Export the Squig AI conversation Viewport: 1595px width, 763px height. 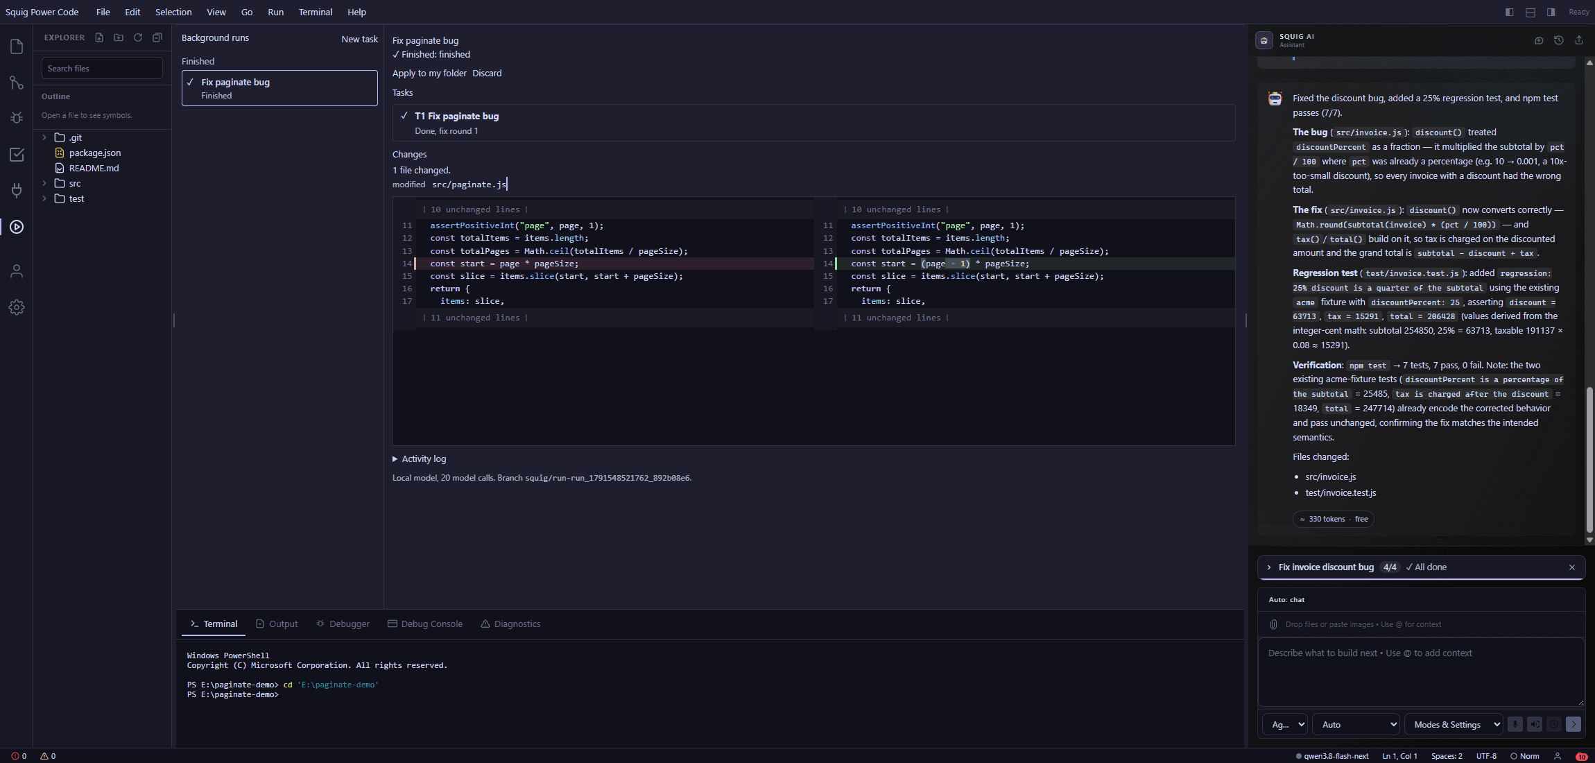(x=1579, y=40)
